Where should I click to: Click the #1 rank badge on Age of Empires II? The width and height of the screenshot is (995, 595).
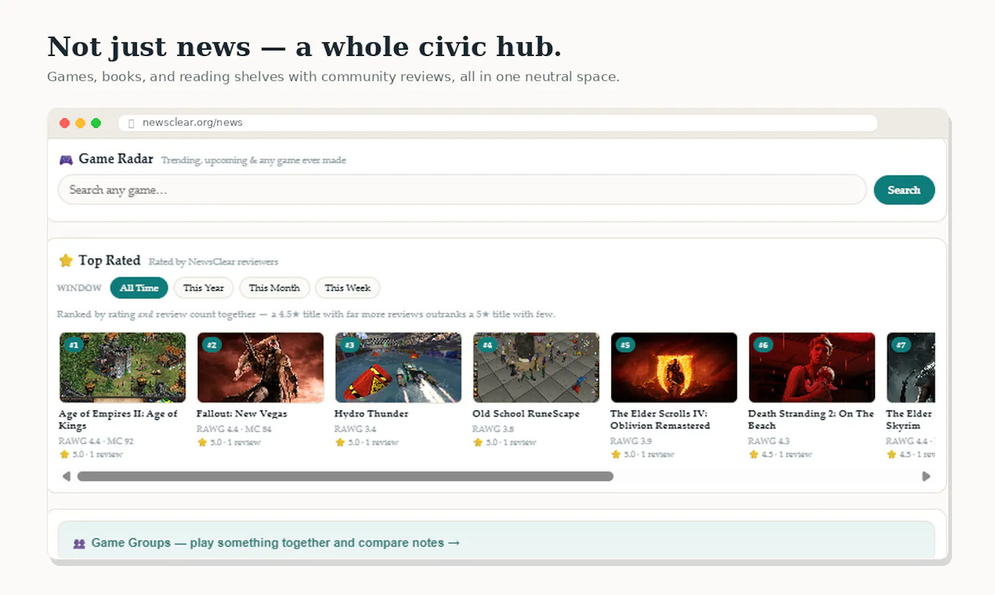coord(73,344)
